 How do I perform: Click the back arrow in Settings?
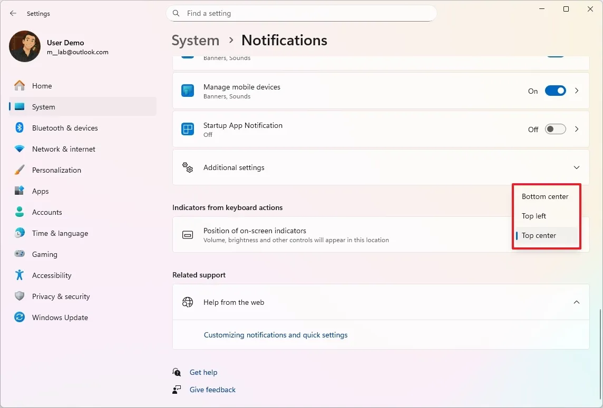click(13, 13)
